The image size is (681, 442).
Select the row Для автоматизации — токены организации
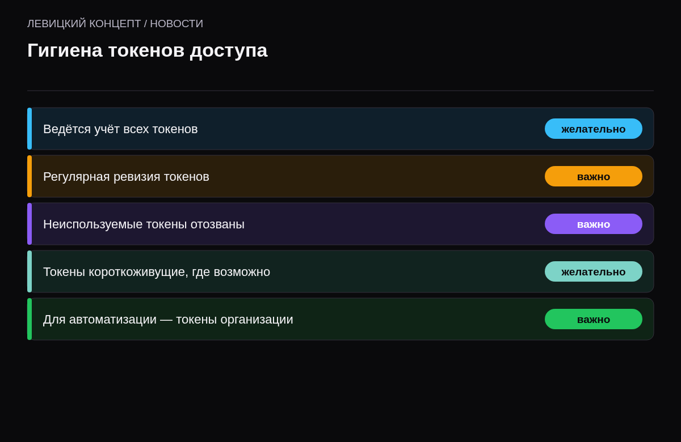pyautogui.click(x=340, y=319)
